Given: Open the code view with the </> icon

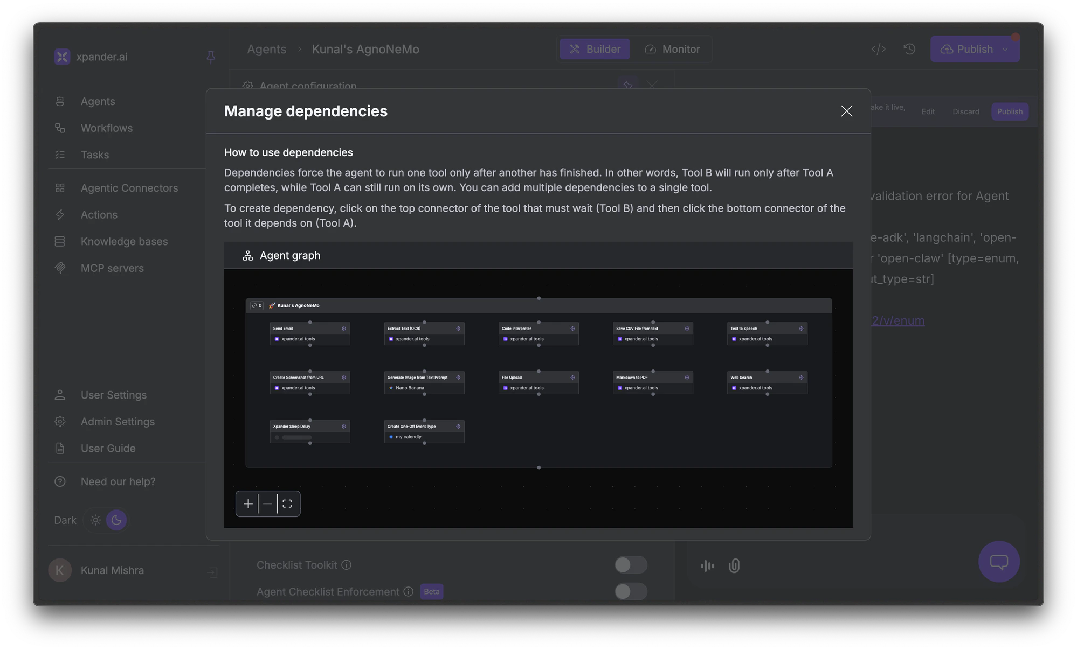Looking at the screenshot, I should 878,48.
